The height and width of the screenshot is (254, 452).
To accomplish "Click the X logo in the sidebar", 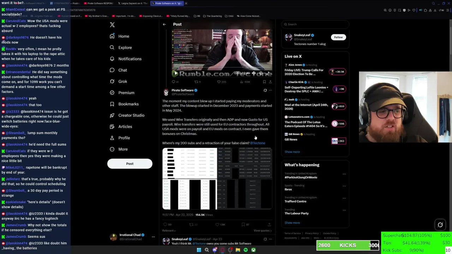I will [x=112, y=25].
